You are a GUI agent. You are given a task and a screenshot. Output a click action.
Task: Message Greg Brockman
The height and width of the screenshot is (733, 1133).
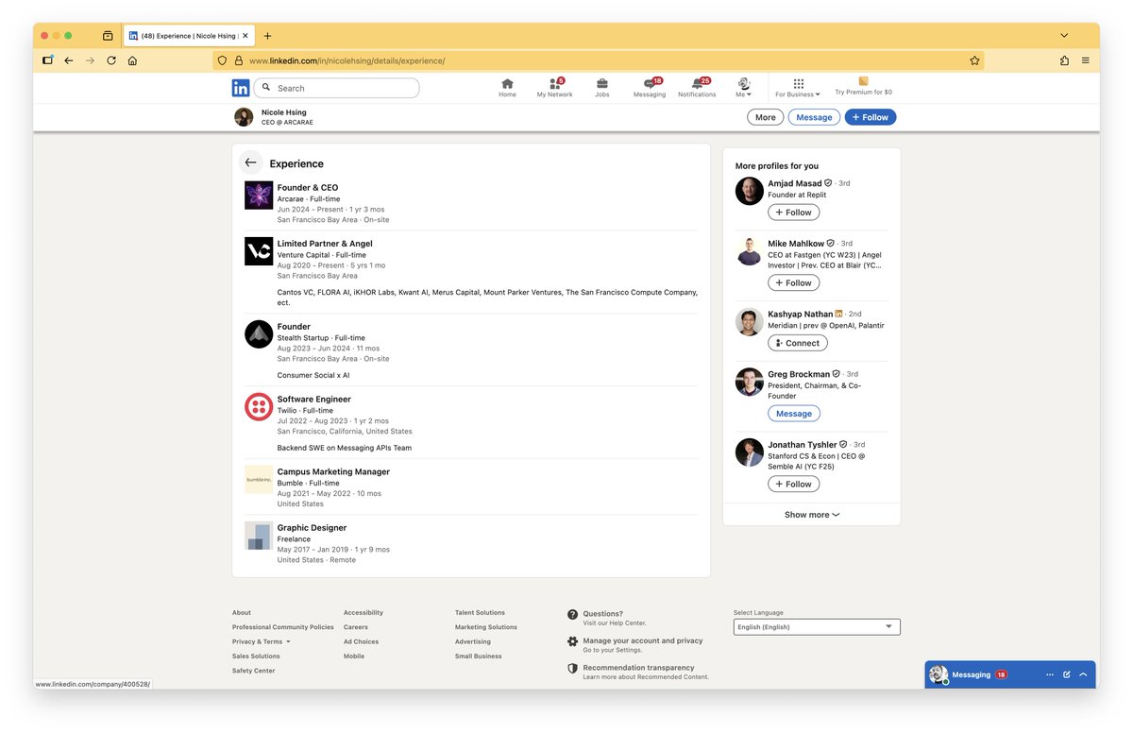pos(794,414)
